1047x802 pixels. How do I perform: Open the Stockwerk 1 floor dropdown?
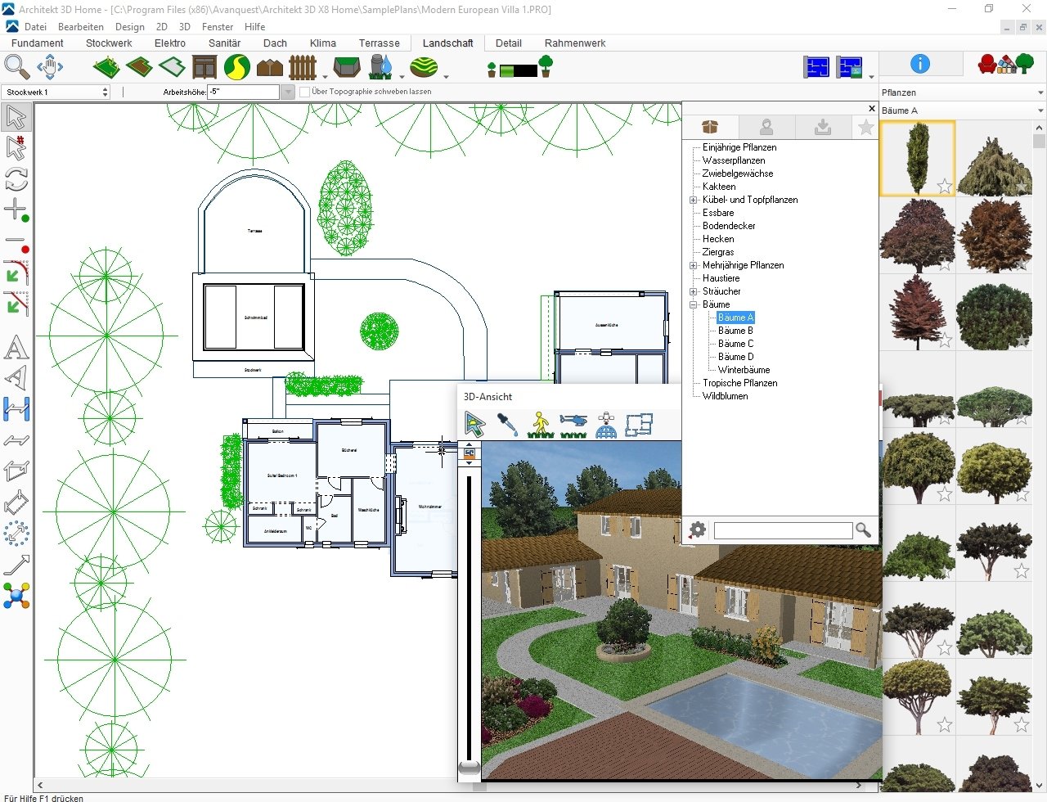tap(105, 92)
